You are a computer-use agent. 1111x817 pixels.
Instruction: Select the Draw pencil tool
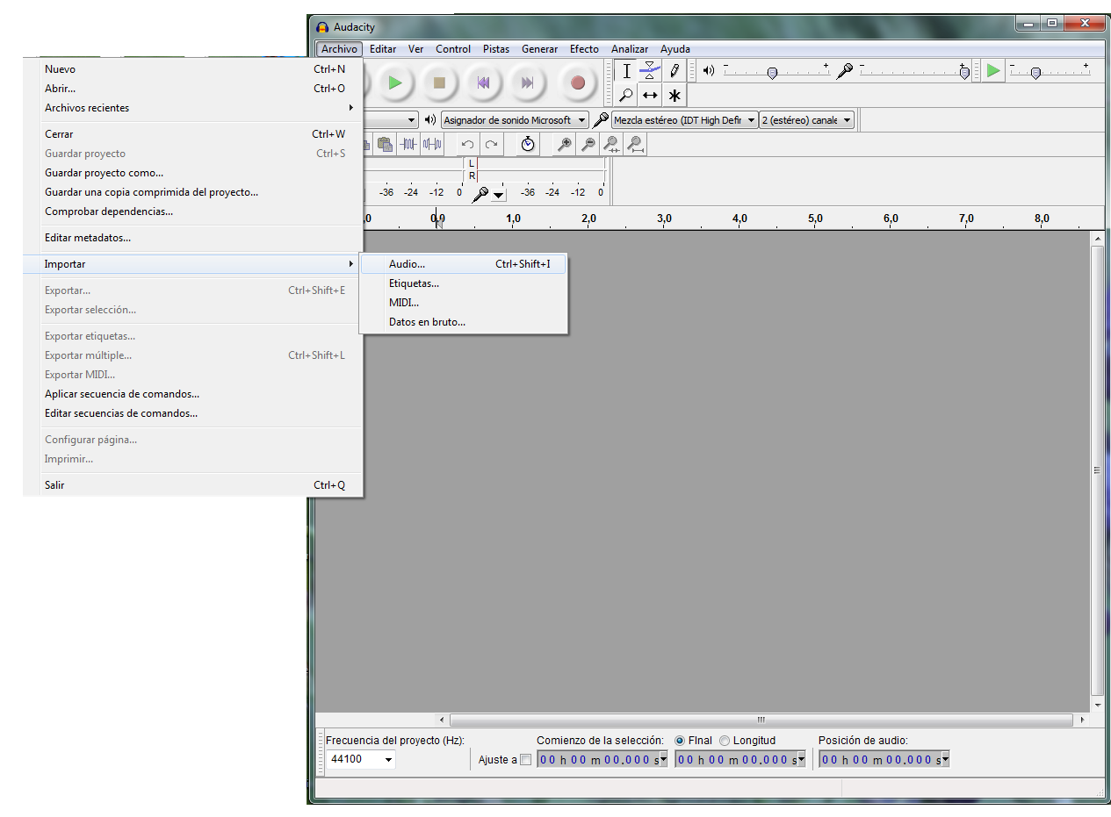pyautogui.click(x=674, y=71)
